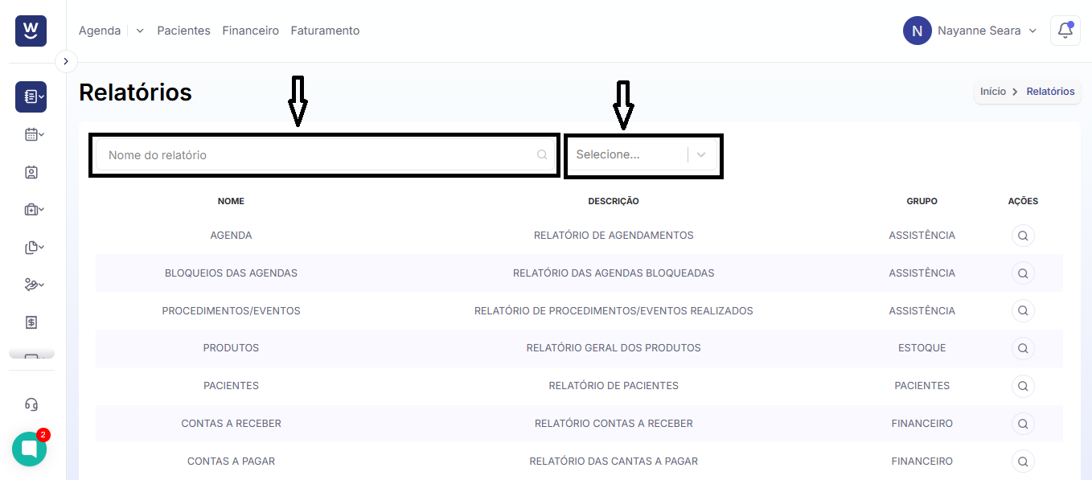This screenshot has height=480, width=1092.
Task: Click the sidebar ID badge patient icon
Action: coord(31,172)
